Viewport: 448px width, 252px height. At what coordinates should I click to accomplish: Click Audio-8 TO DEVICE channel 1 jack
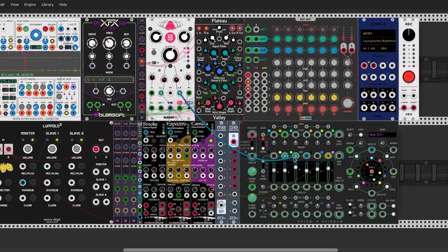tap(365, 65)
